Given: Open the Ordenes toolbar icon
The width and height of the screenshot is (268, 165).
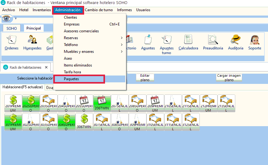Looking at the screenshot, I should point(12,42).
